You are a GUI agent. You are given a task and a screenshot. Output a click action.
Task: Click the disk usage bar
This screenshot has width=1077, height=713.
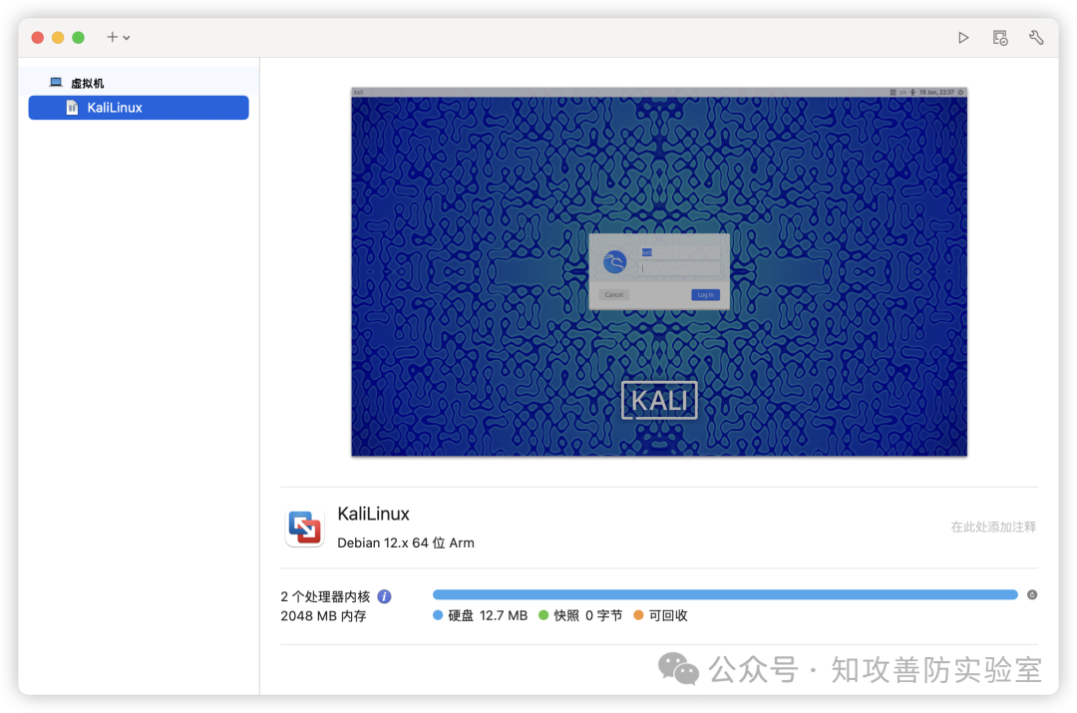tap(725, 595)
